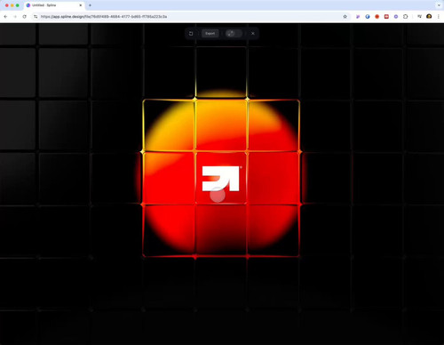The width and height of the screenshot is (444, 345).
Task: Open the Chrome three-dot menu
Action: point(439,17)
